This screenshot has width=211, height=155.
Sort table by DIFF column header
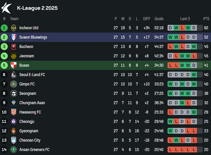point(147,19)
